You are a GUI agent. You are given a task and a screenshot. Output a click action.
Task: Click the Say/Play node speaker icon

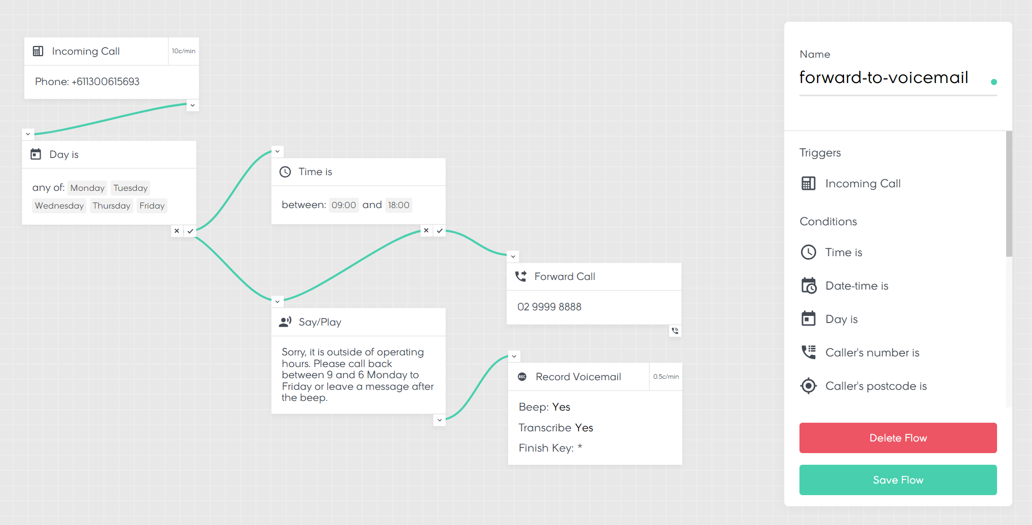coord(285,322)
